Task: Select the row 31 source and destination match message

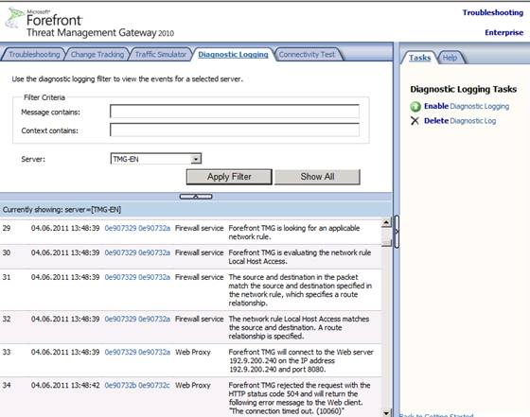Action: (x=300, y=290)
